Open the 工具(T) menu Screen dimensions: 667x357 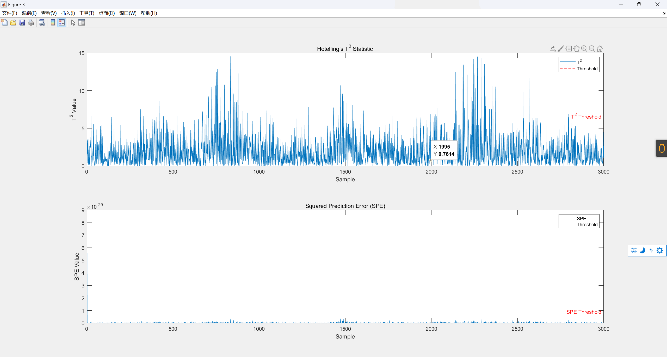click(x=87, y=13)
